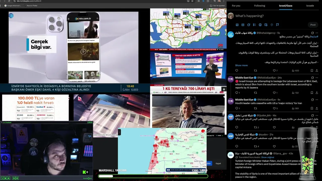Click the flag icon in composer toolbar
322x181 pixels.
277,25
